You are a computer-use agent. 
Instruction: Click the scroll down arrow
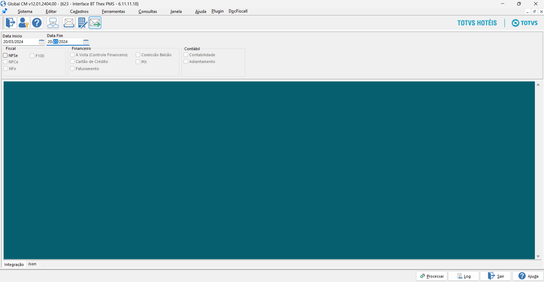tap(538, 256)
